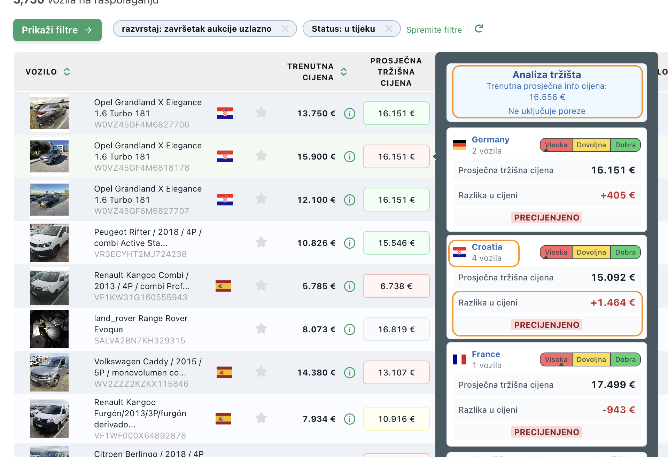Open info icon for Volkswagen Caddy price
668x457 pixels.
tap(349, 373)
